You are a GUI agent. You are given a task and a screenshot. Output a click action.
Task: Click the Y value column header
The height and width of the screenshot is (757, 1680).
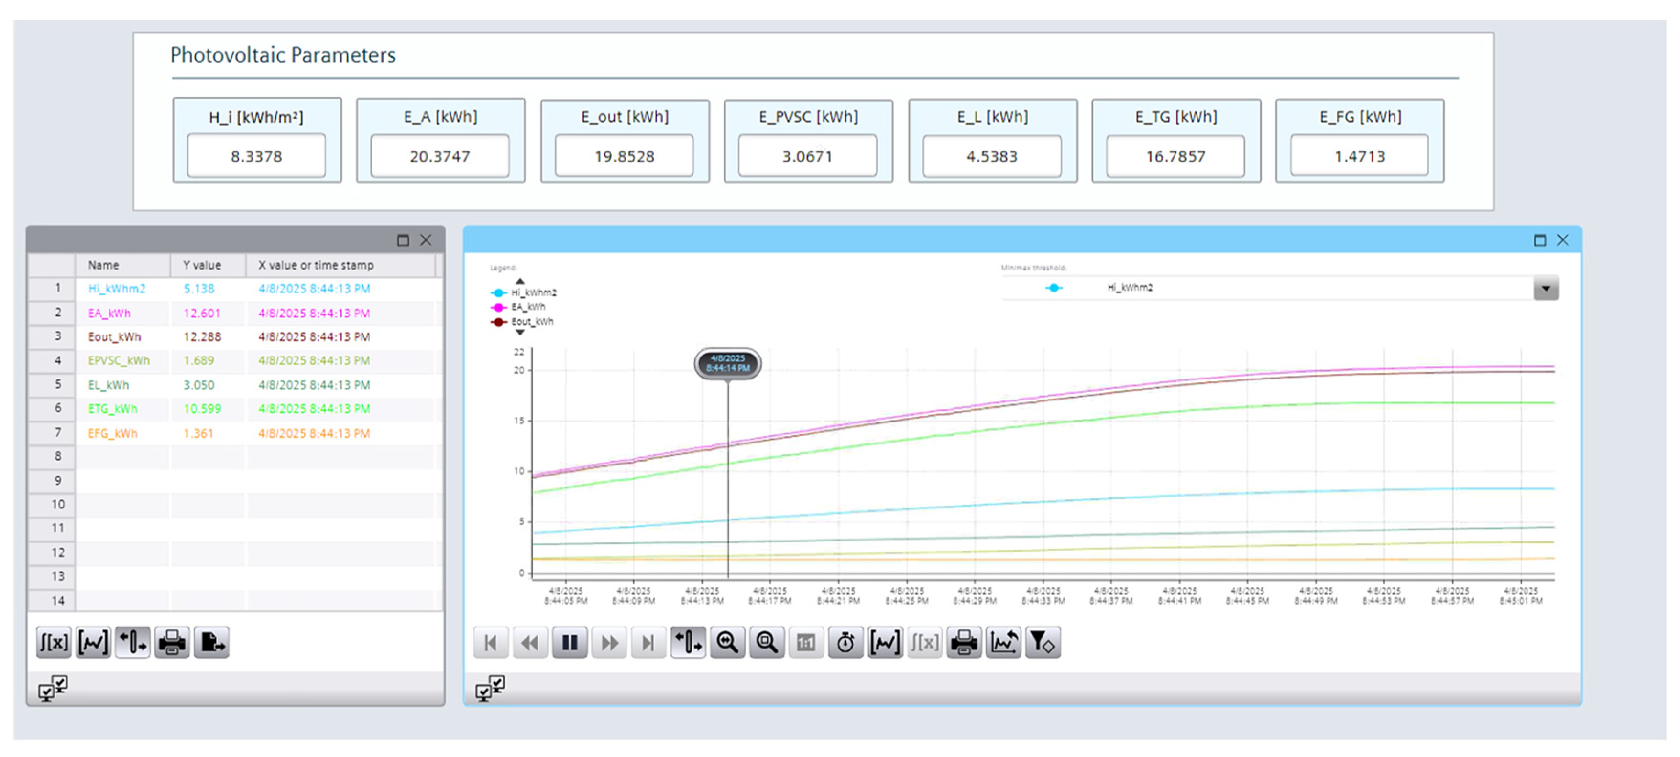[202, 265]
